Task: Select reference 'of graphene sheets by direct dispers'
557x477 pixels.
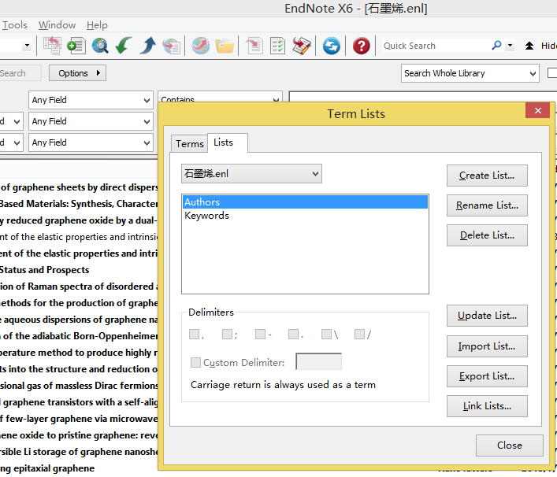Action: pos(79,187)
